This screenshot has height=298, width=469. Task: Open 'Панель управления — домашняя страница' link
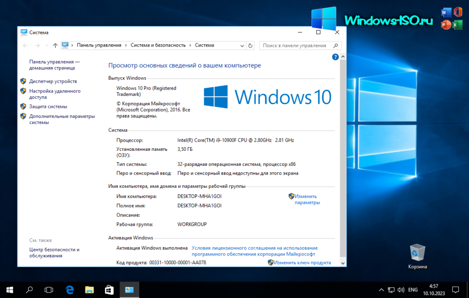coord(55,65)
